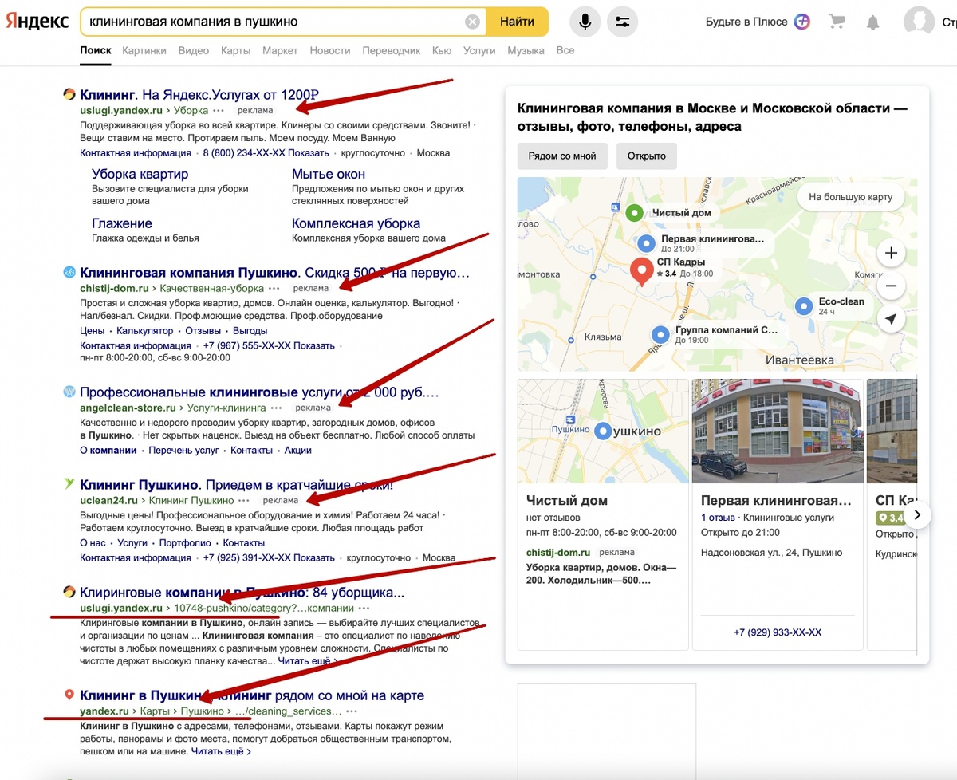Switch to Маркет tab
This screenshot has width=957, height=780.
[280, 50]
